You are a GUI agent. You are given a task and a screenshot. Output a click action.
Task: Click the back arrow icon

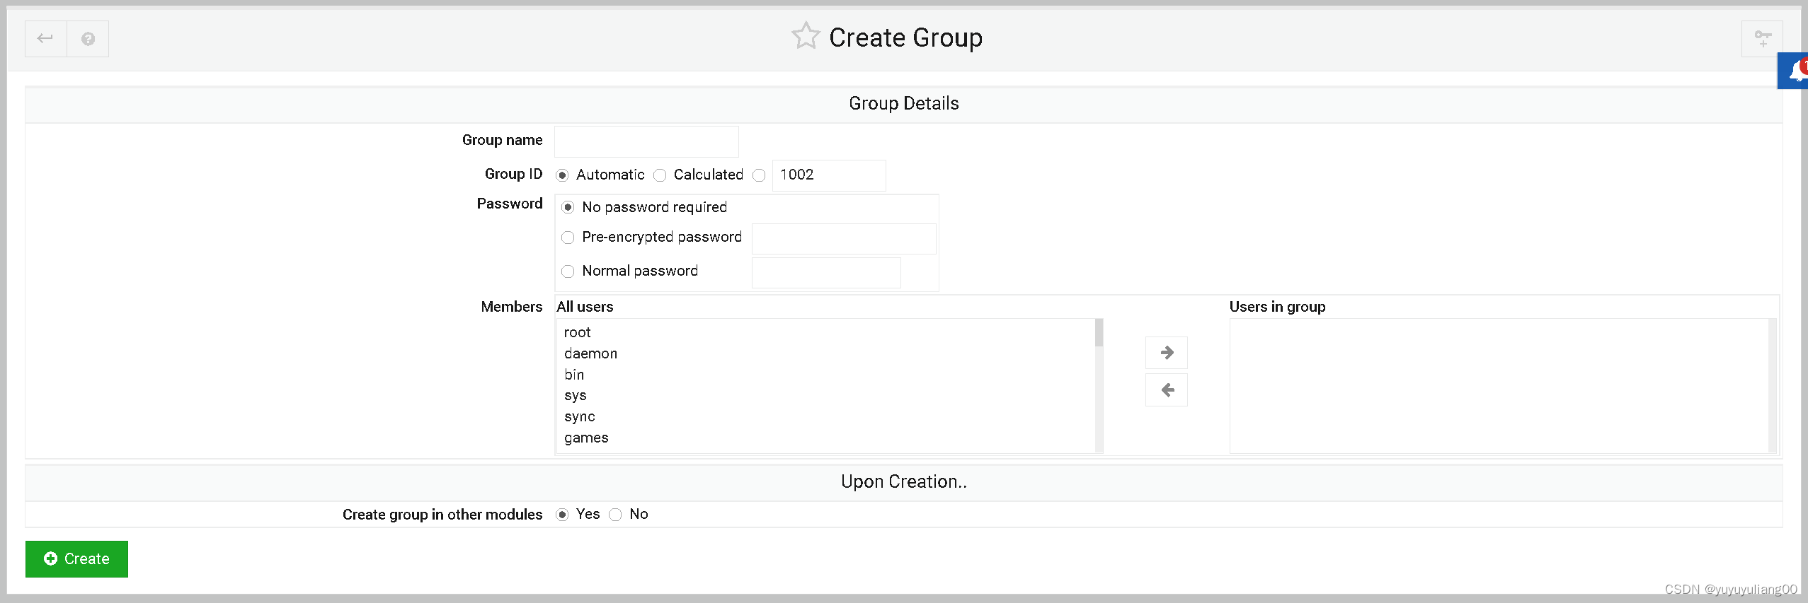coord(45,39)
